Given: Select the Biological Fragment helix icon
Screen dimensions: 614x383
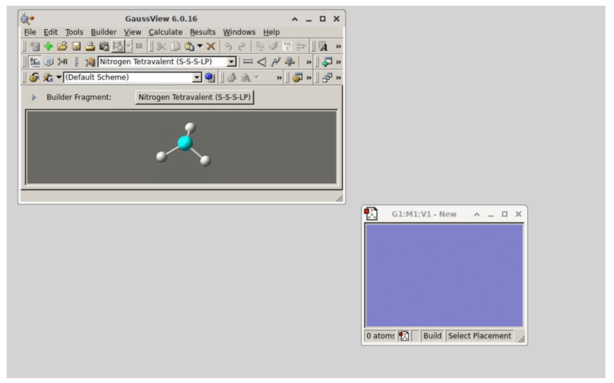Looking at the screenshot, I should [x=76, y=62].
